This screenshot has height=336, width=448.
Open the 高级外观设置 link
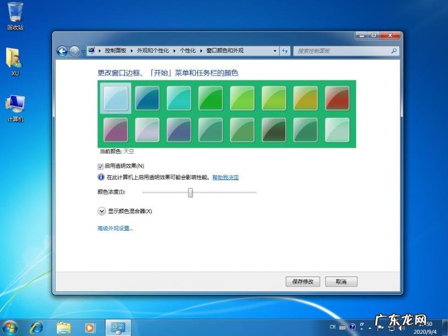tap(115, 229)
